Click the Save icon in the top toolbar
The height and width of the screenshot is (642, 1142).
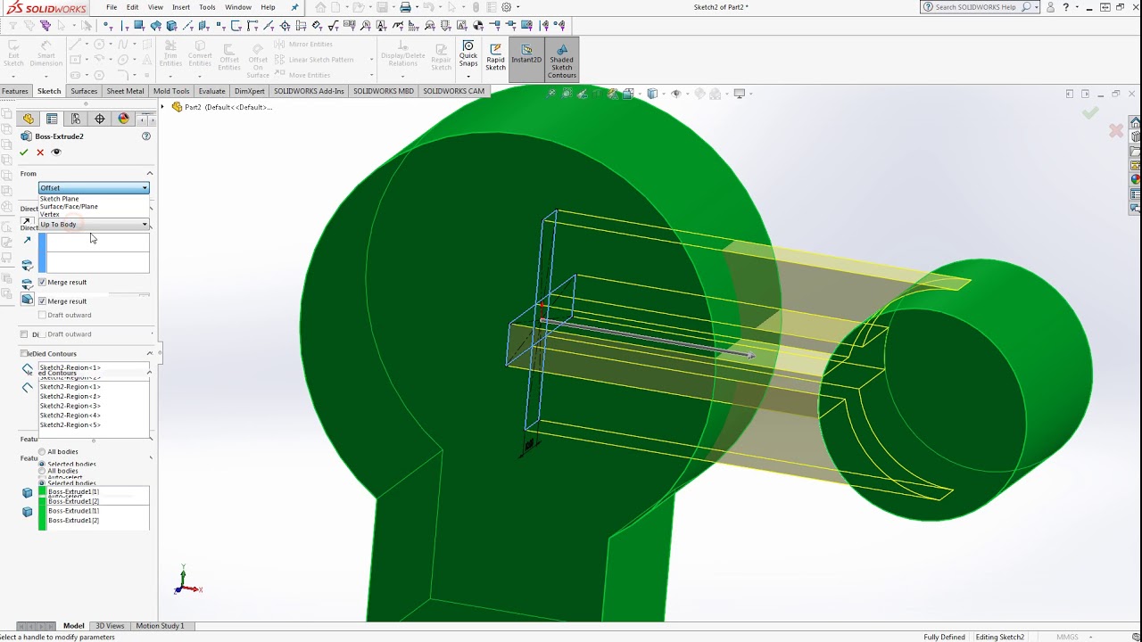(382, 7)
